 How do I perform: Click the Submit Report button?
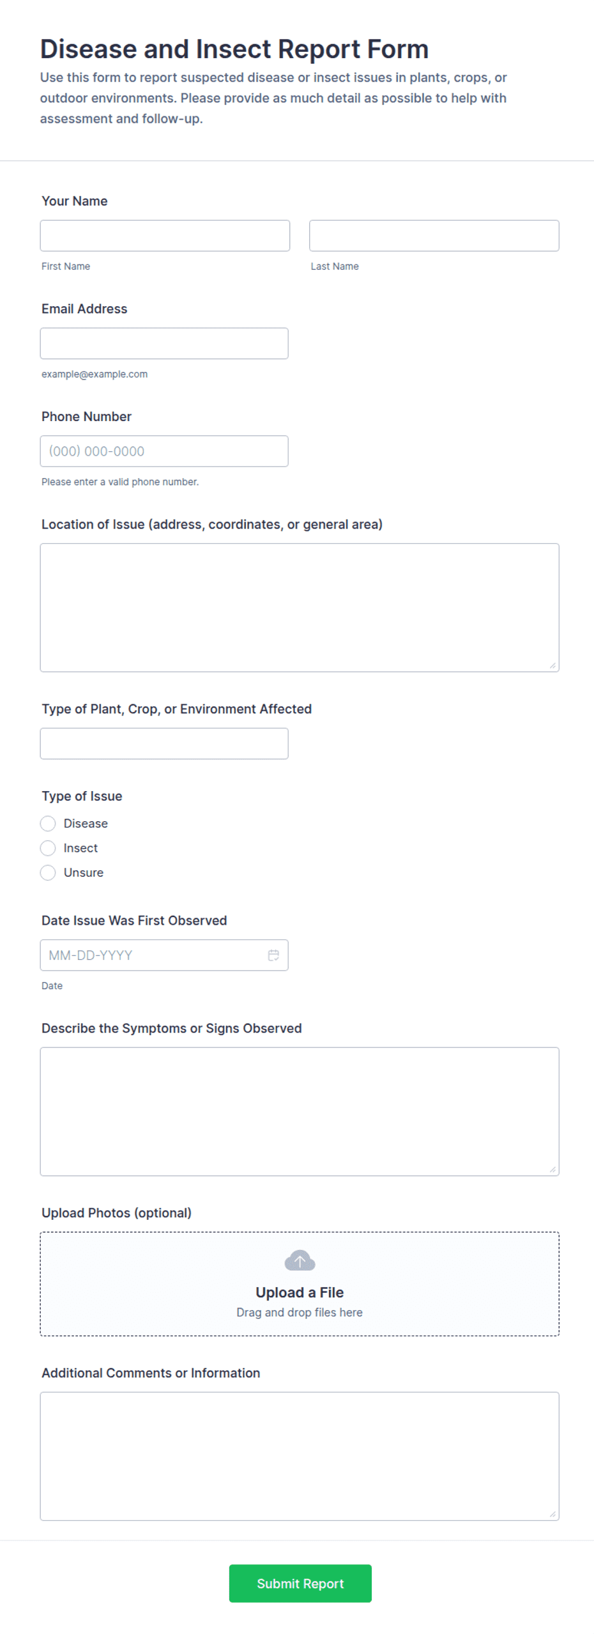[x=300, y=1583]
